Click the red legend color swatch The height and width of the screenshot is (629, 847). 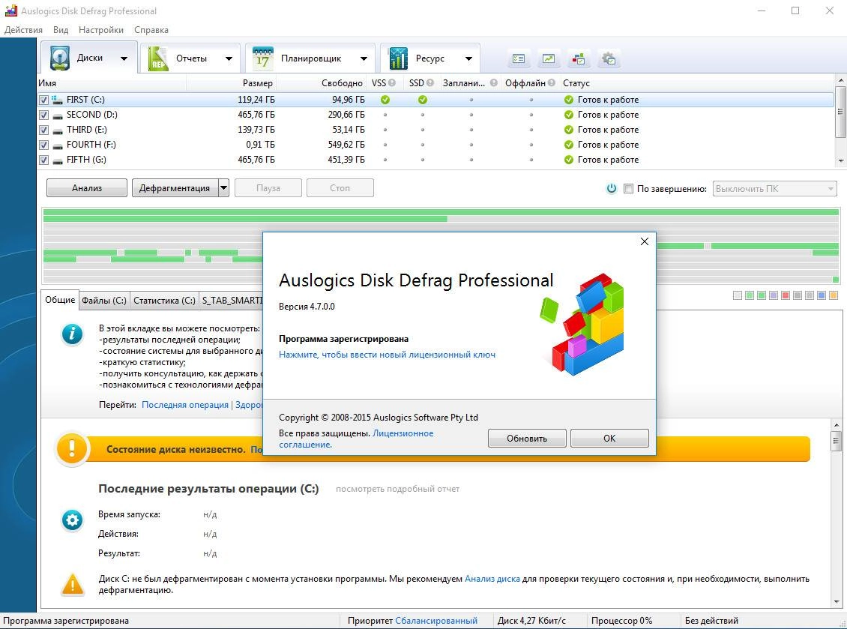click(x=786, y=295)
